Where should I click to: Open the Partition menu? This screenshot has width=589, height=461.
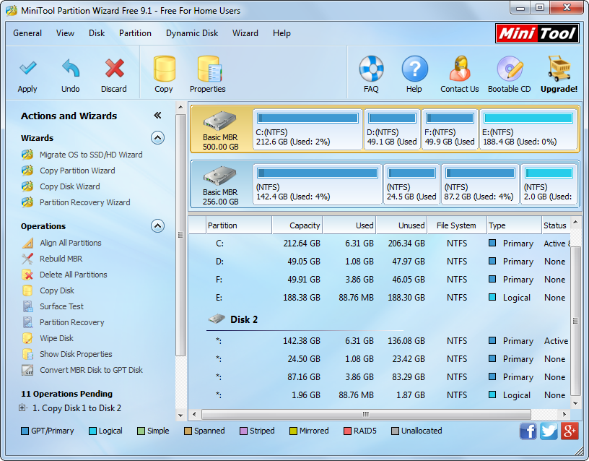pos(135,33)
